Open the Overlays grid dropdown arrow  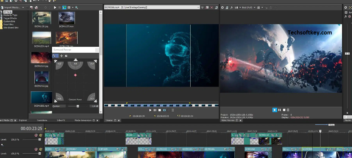point(262,7)
